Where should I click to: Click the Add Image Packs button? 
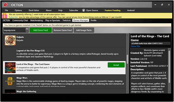(x=84, y=30)
